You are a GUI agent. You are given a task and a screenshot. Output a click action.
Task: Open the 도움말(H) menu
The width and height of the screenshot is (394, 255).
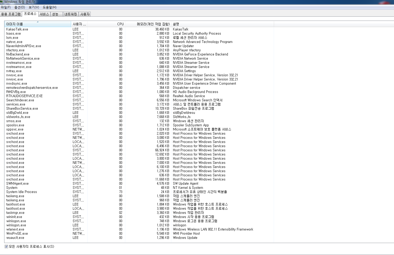(49, 7)
